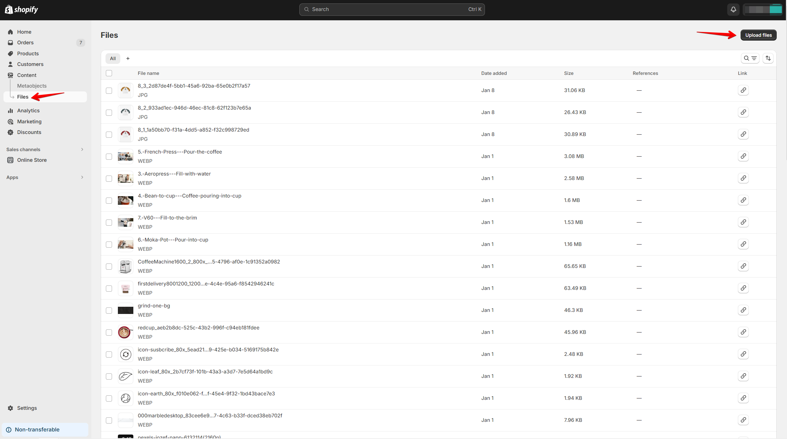Expand the Sales channels section
The width and height of the screenshot is (787, 439).
[x=82, y=149]
